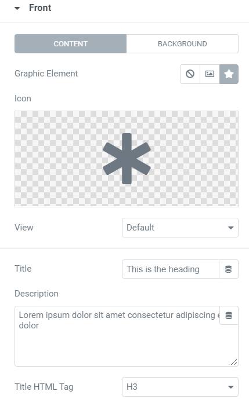Click inside the Description text area
The width and height of the screenshot is (249, 406).
(x=127, y=336)
